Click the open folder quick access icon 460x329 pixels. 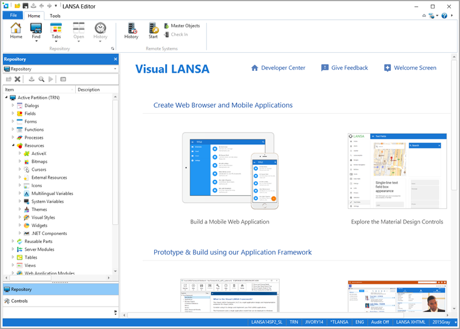(18, 6)
